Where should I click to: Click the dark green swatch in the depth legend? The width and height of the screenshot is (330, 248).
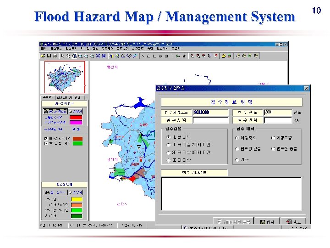point(77,216)
